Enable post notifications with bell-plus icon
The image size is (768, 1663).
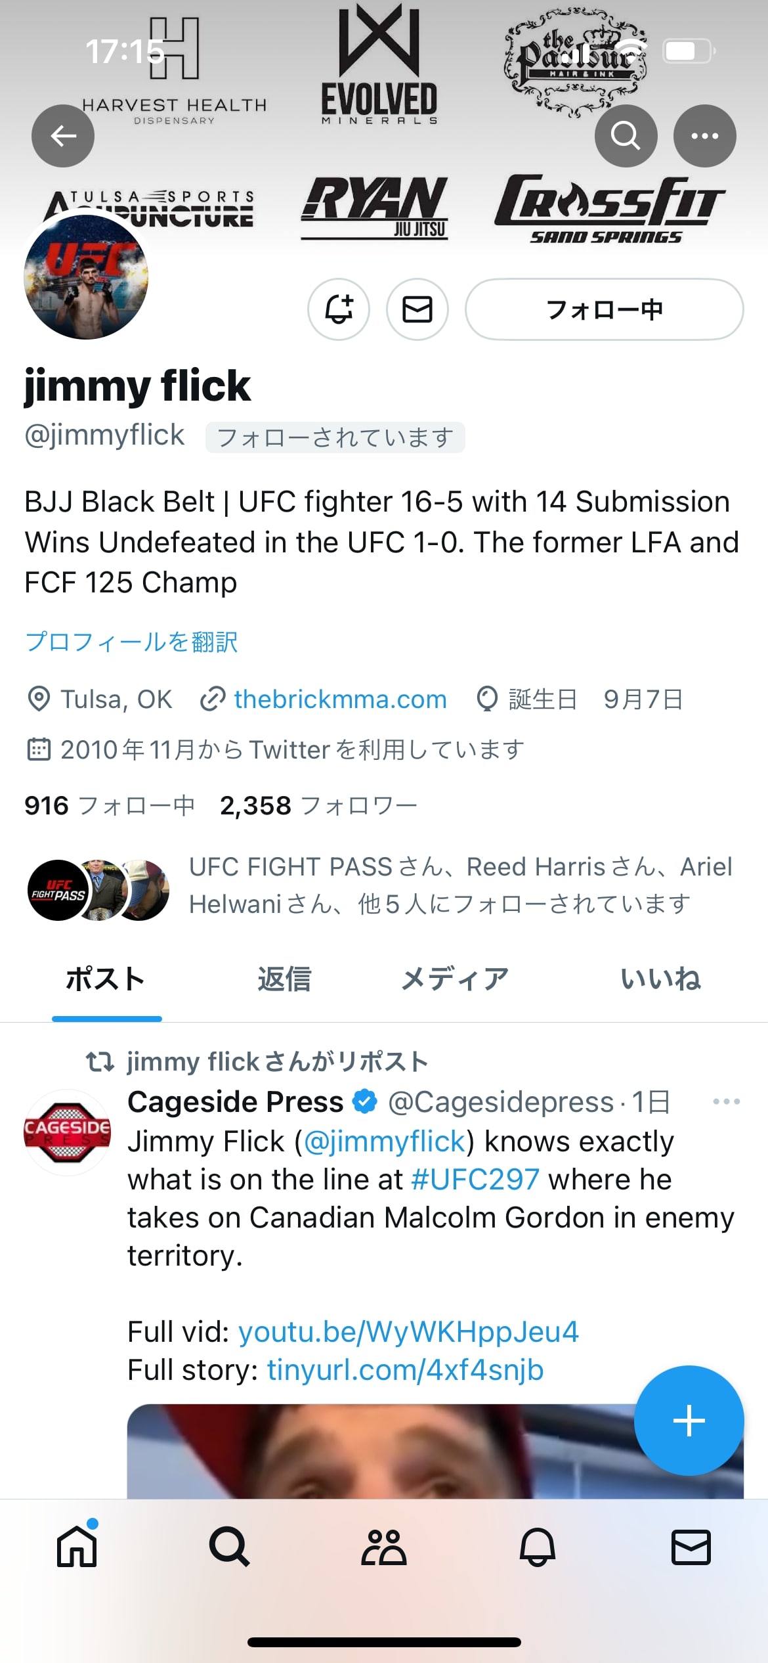click(x=339, y=309)
